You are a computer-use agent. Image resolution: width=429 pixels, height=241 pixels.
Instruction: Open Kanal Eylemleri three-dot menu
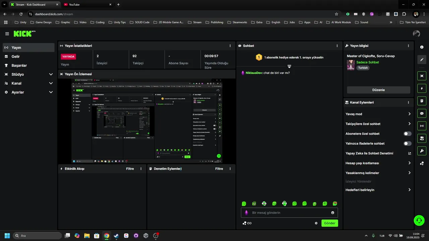pyautogui.click(x=408, y=102)
